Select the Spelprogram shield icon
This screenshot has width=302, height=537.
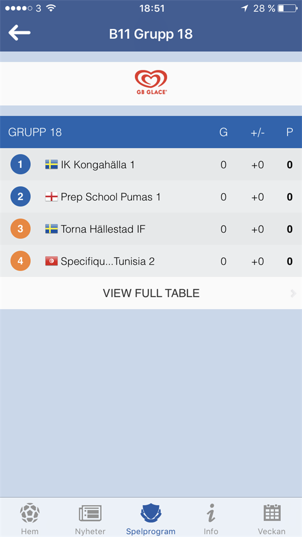(150, 513)
